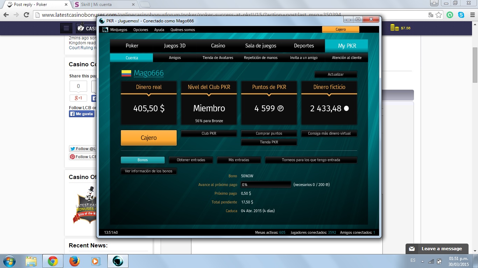
Task: Select the Bonos section button
Action: (x=143, y=160)
